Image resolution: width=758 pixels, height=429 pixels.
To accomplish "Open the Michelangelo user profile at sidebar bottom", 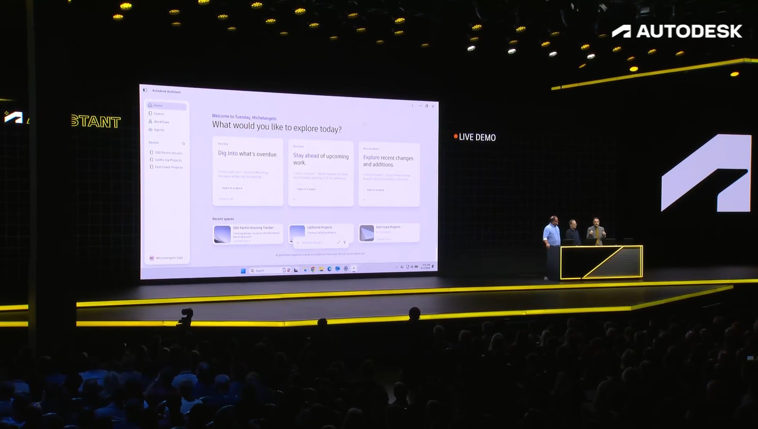I will coord(166,258).
